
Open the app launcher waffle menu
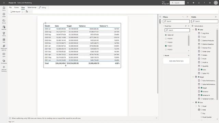pyautogui.click(x=4, y=3)
